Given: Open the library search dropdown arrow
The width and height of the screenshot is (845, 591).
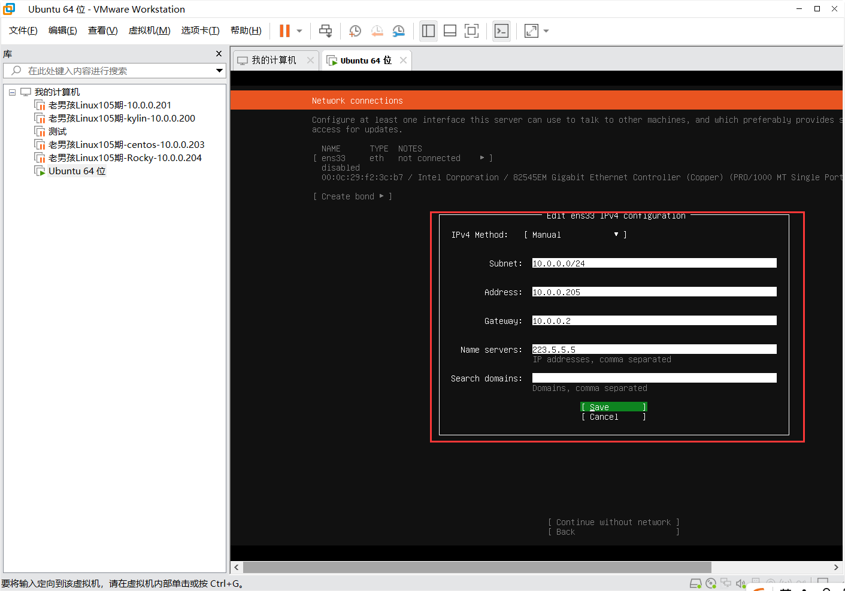Looking at the screenshot, I should (219, 71).
